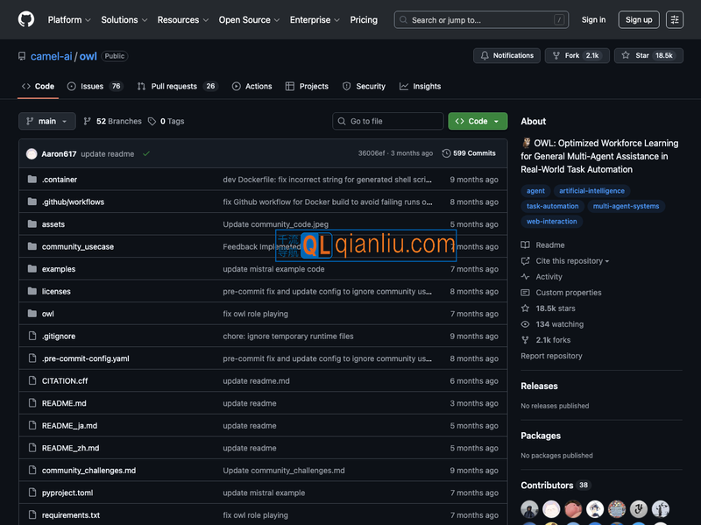The image size is (701, 525).
Task: Click the commit history clock icon
Action: point(446,153)
